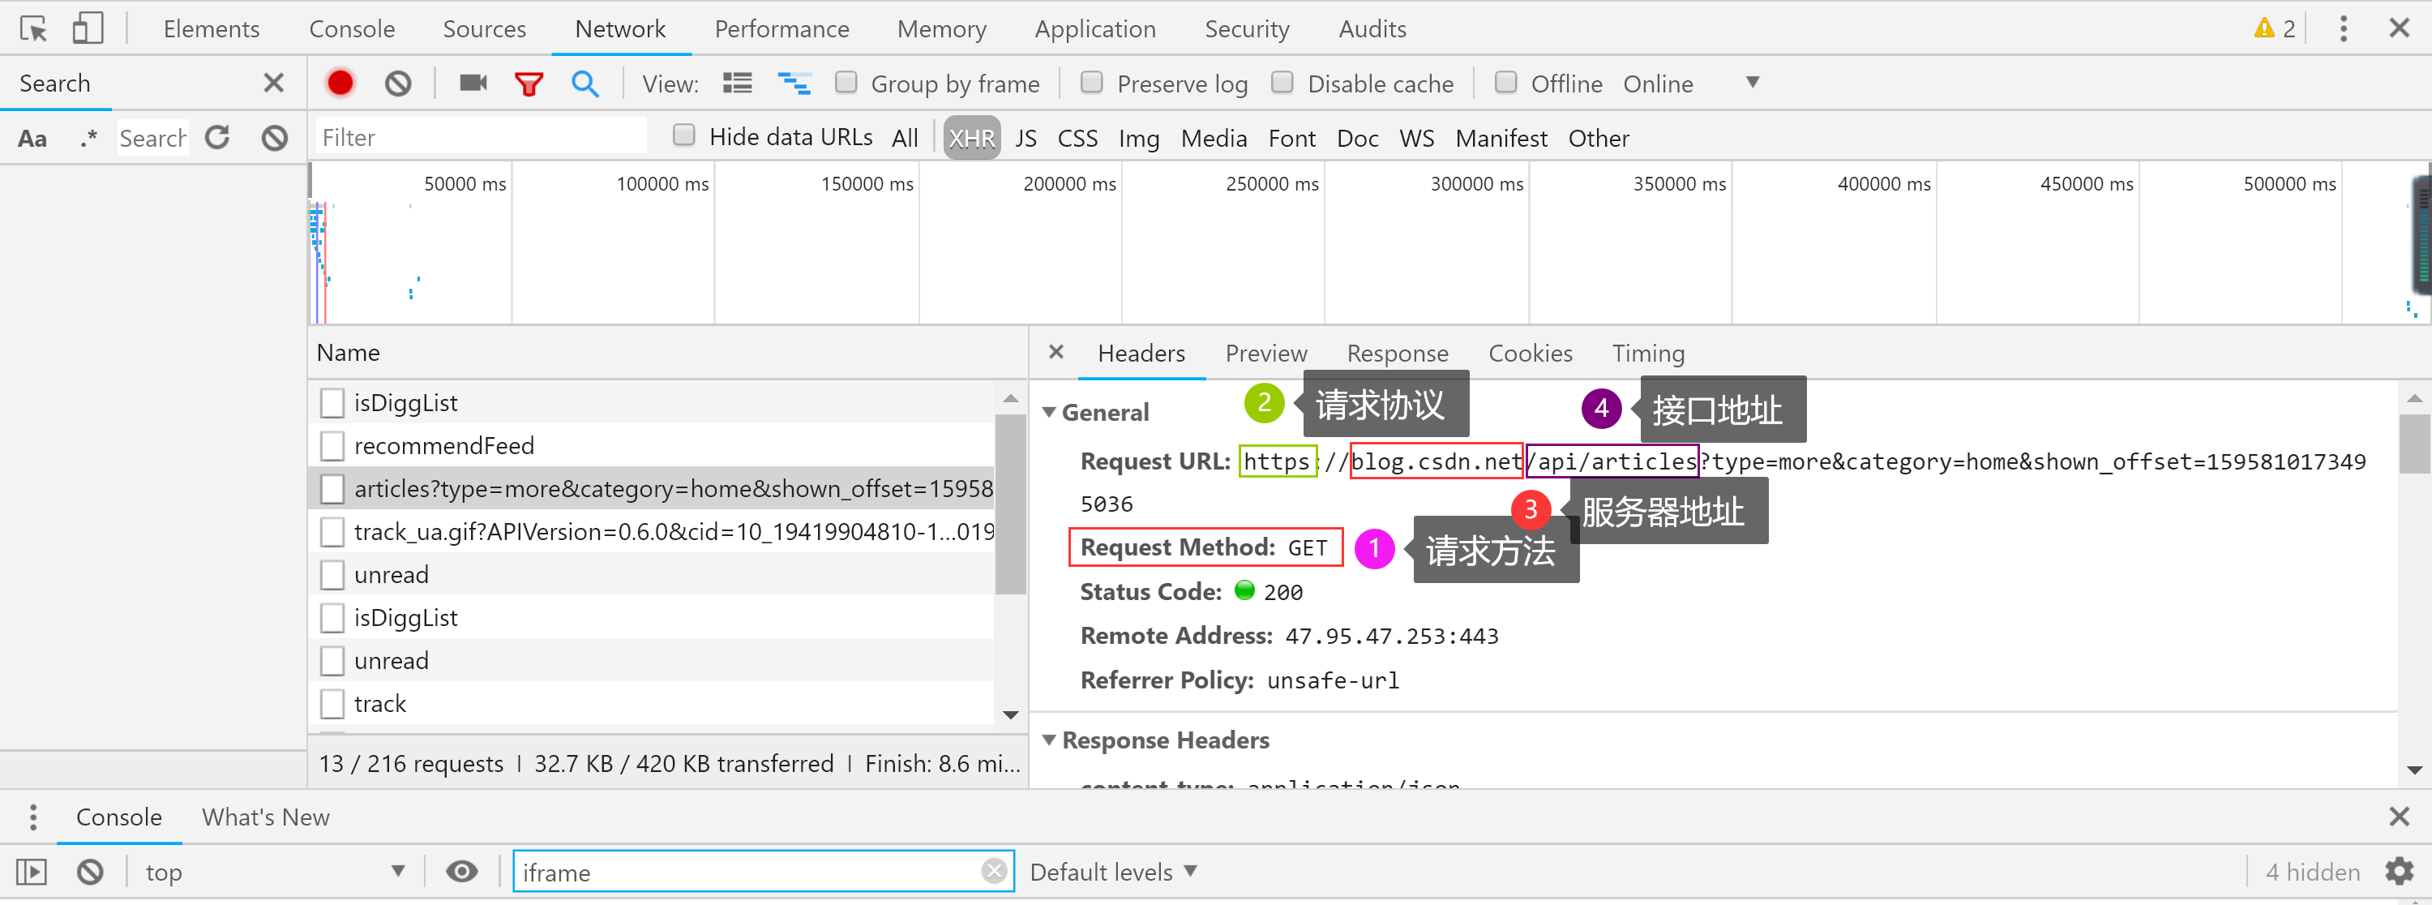Image resolution: width=2432 pixels, height=905 pixels.
Task: Toggle the device toolbar icon
Action: pos(87,28)
